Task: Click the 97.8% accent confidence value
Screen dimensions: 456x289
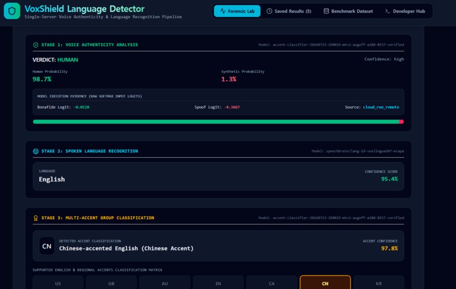Action: (x=389, y=248)
